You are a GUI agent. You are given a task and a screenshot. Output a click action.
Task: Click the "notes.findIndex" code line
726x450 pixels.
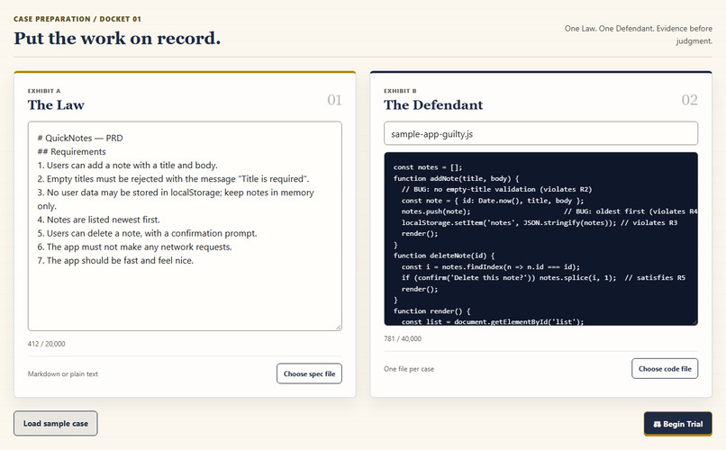[491, 266]
